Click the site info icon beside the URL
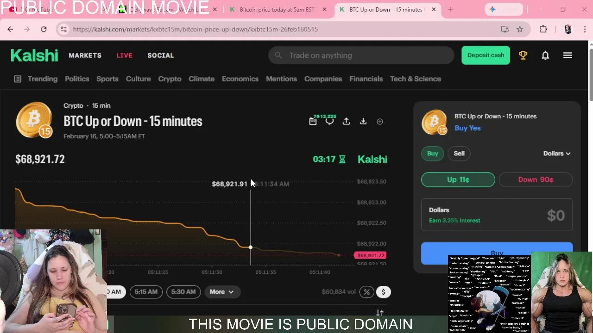This screenshot has height=333, width=593. 63,29
